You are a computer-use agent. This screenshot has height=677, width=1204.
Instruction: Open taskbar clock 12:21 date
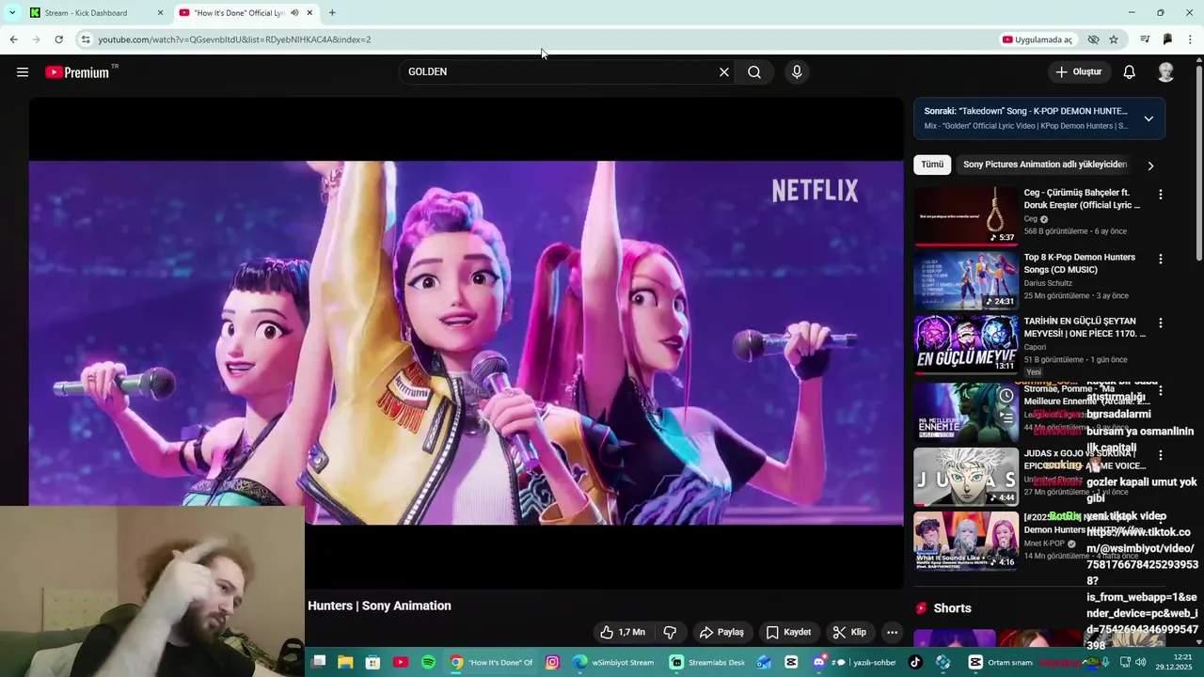pyautogui.click(x=1174, y=662)
